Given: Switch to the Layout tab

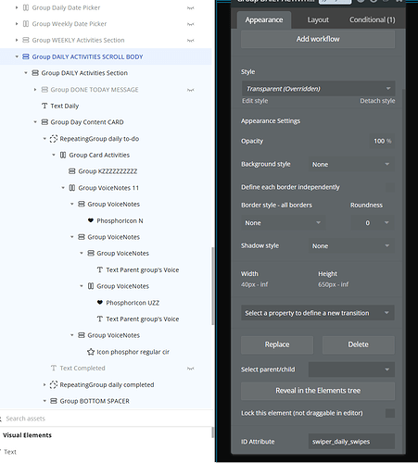Looking at the screenshot, I should 318,19.
